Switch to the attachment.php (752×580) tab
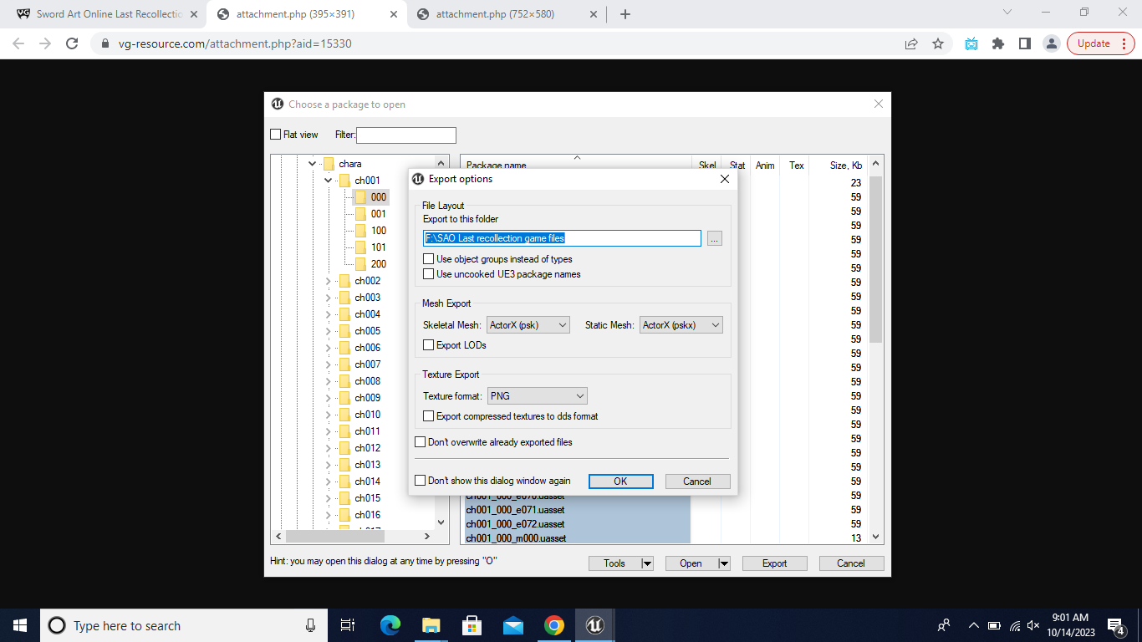 [x=495, y=14]
